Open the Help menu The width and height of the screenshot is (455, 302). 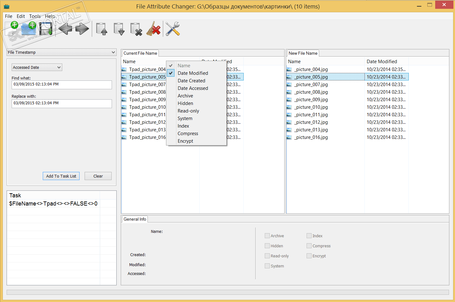tap(50, 16)
